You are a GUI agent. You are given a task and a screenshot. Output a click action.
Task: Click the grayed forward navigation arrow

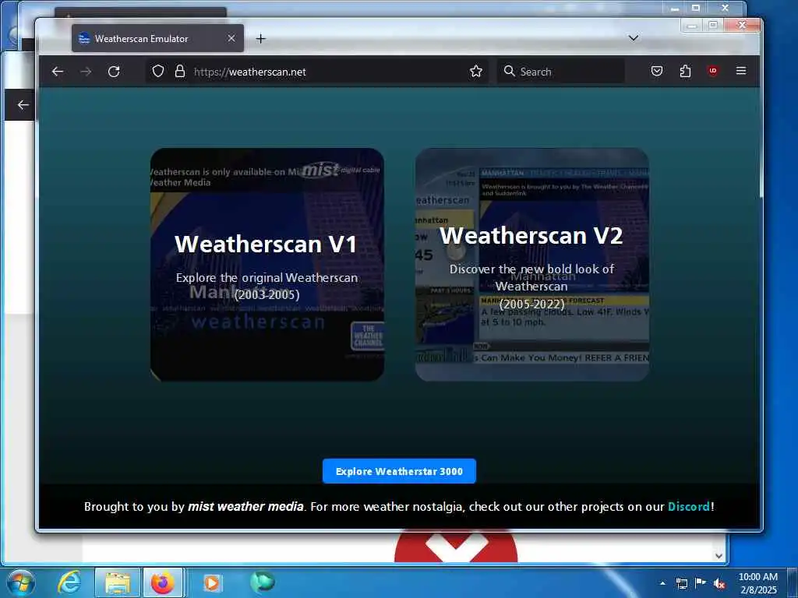[x=86, y=72]
